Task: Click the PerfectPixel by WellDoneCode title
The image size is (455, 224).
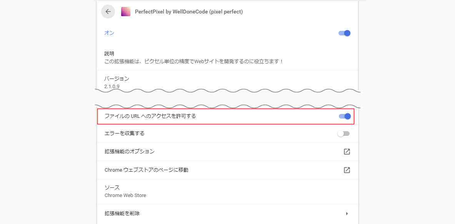Action: pos(189,12)
